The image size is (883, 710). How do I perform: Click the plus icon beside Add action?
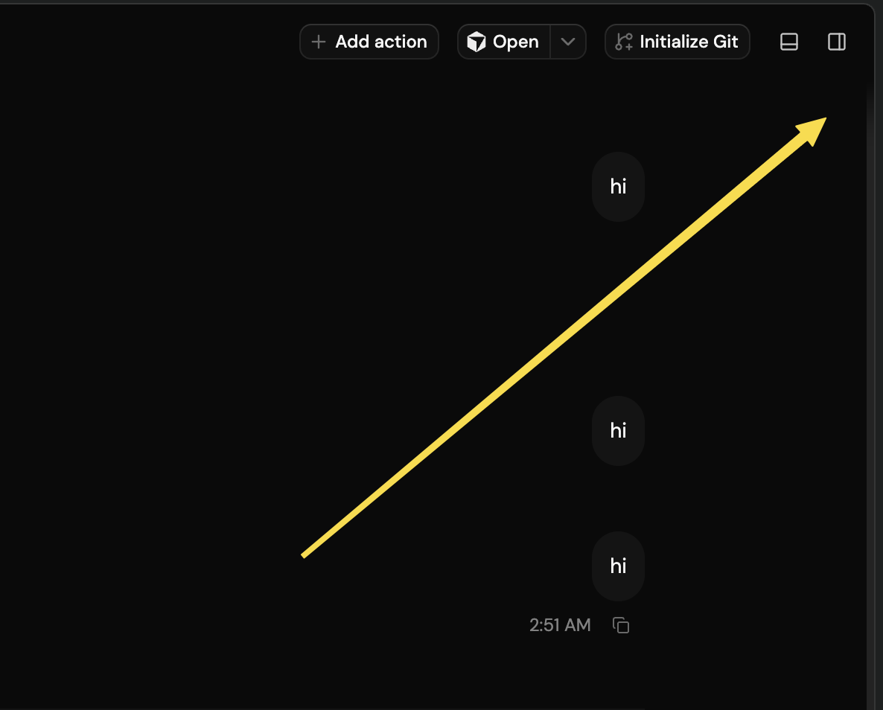click(319, 42)
